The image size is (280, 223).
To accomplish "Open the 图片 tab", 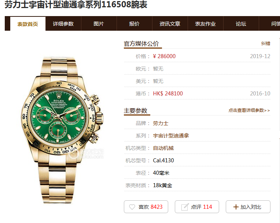I will [x=99, y=24].
